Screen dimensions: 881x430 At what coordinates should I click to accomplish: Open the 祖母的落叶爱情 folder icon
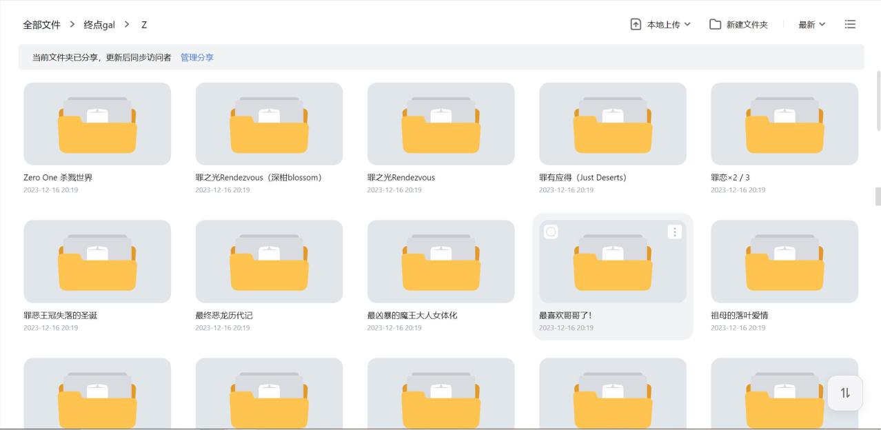pos(784,262)
